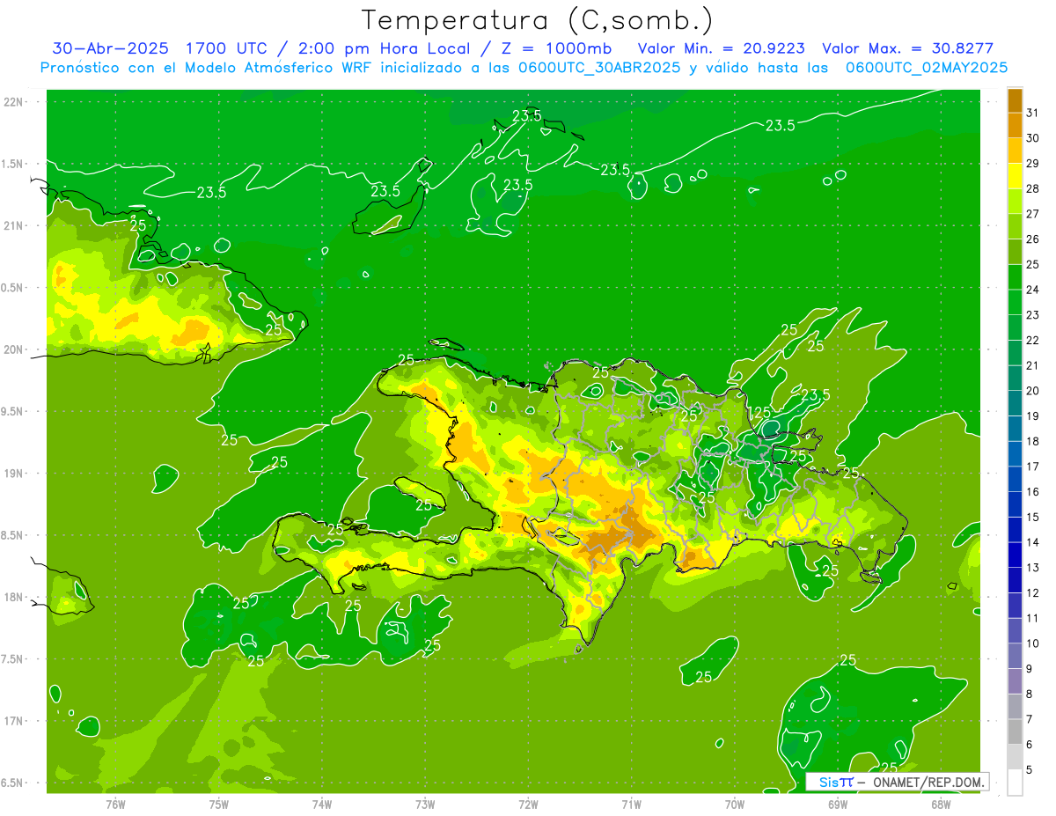Pick the yellow 28–29 legend swatch
1056x816 pixels.
[1015, 177]
